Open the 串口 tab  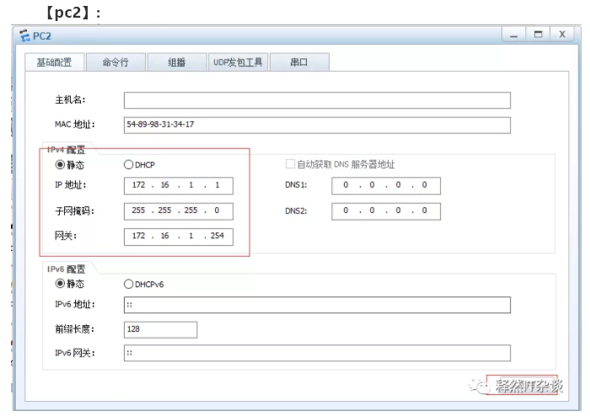299,62
